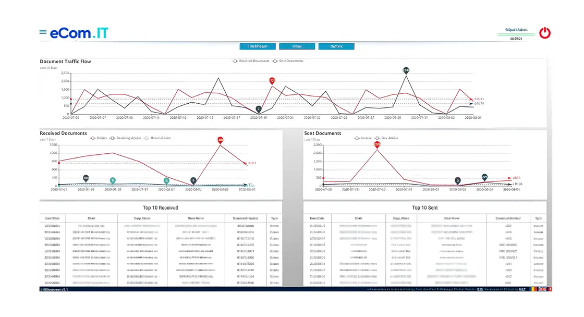Select the Turkish flag language icon

pyautogui.click(x=551, y=289)
